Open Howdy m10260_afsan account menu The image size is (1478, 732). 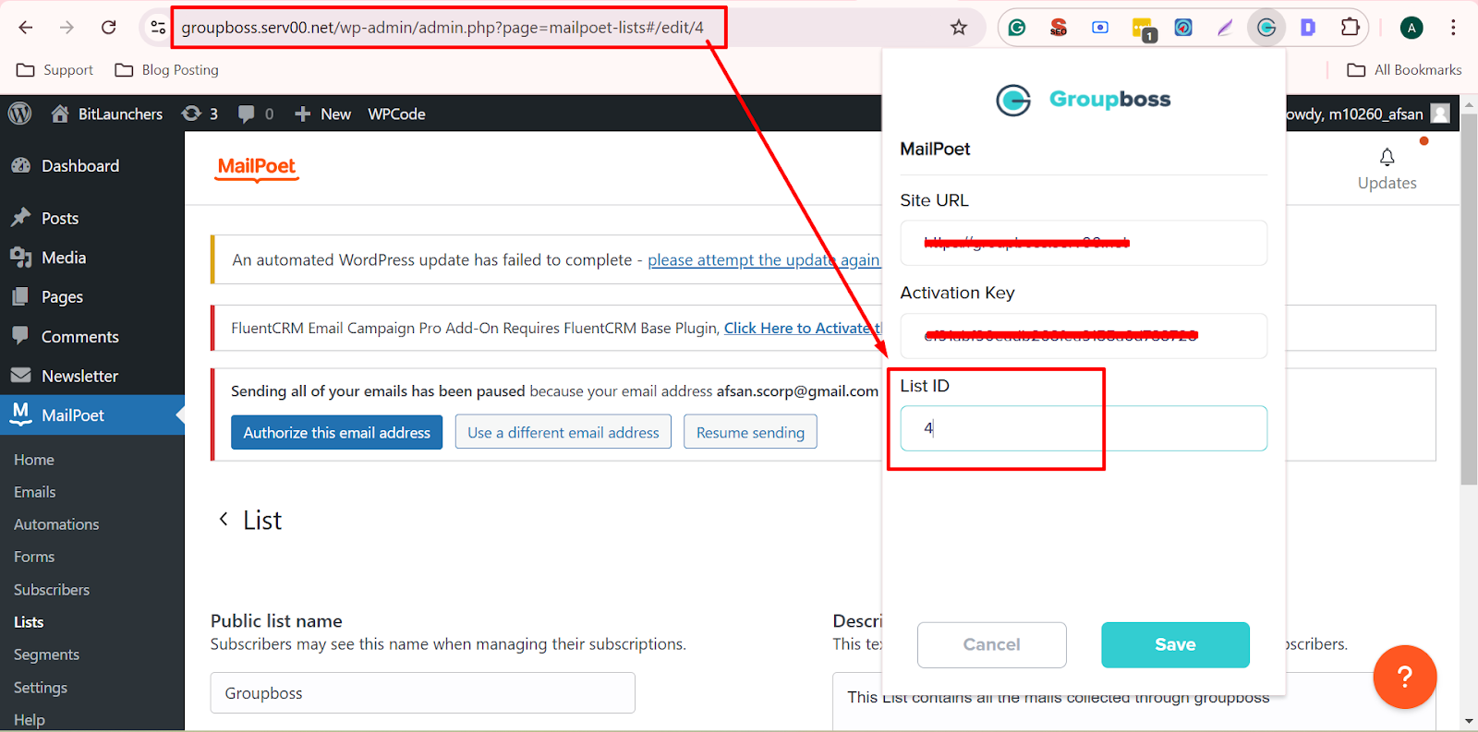point(1367,114)
